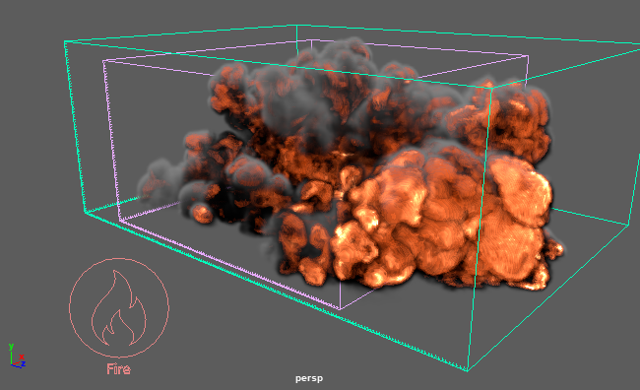Click the "persp" camera name label
640x390 pixels.
click(309, 378)
